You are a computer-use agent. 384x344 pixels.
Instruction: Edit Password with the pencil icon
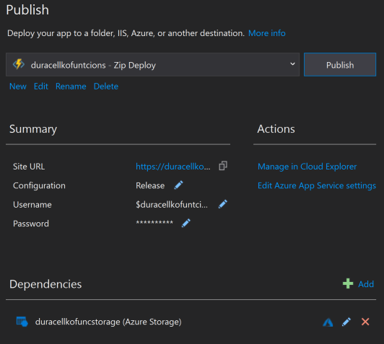186,223
